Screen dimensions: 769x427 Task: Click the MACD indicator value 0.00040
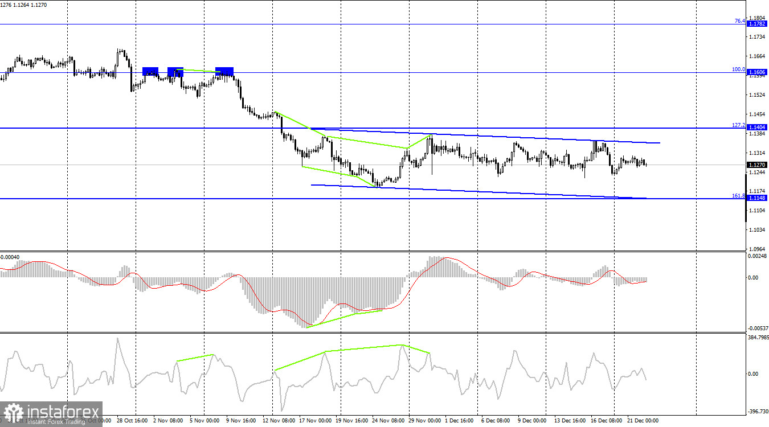click(x=10, y=257)
